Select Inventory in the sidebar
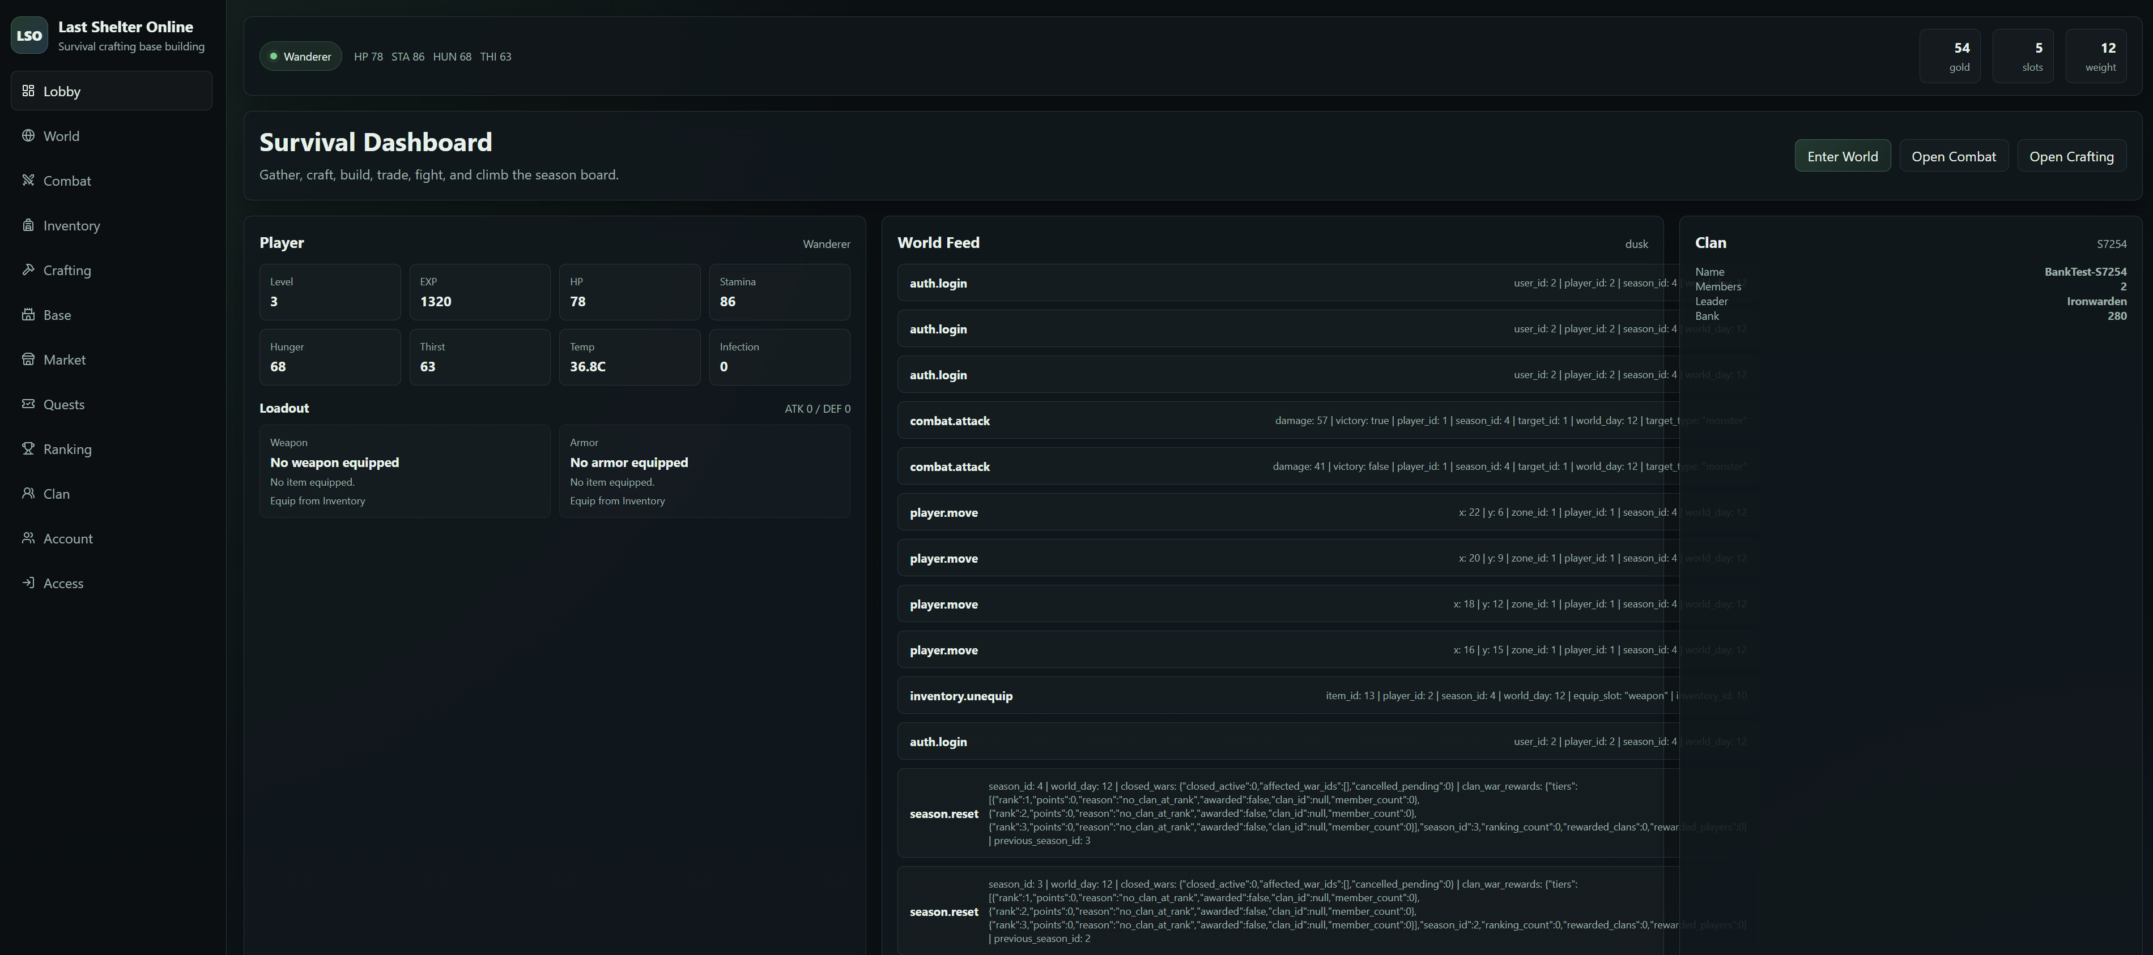 (111, 225)
